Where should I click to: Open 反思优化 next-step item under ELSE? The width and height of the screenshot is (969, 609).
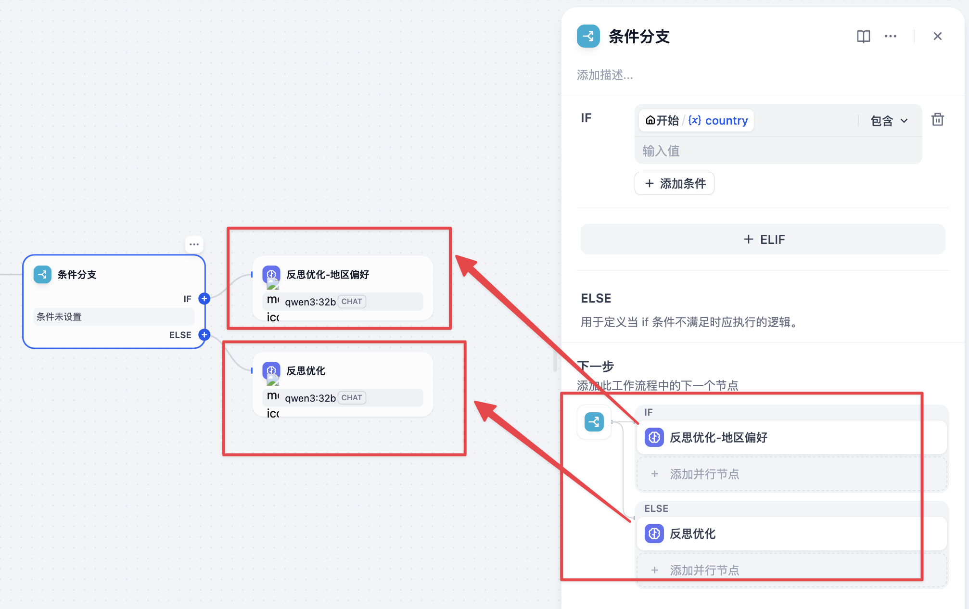pyautogui.click(x=791, y=533)
